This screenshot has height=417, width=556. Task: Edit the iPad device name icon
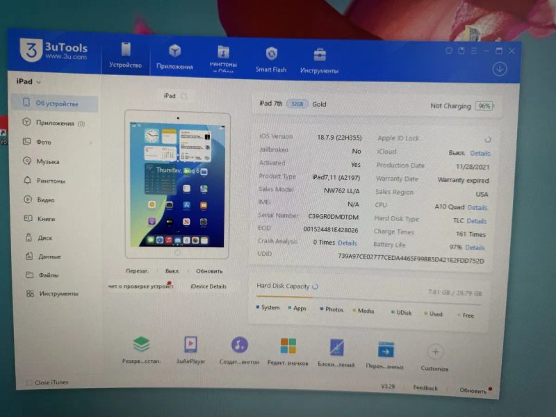click(184, 96)
